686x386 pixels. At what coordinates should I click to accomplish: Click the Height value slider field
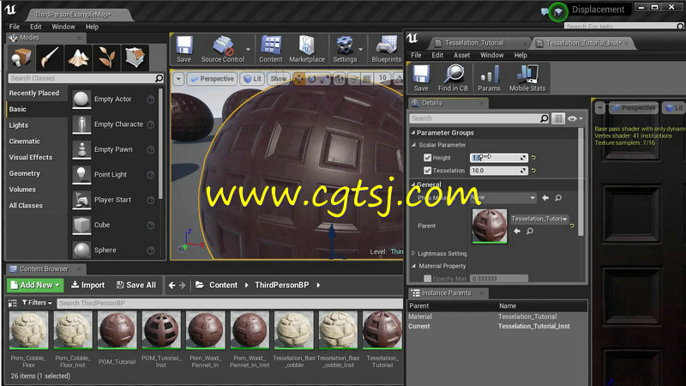click(499, 158)
